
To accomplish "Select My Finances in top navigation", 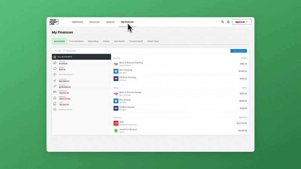I will (127, 22).
